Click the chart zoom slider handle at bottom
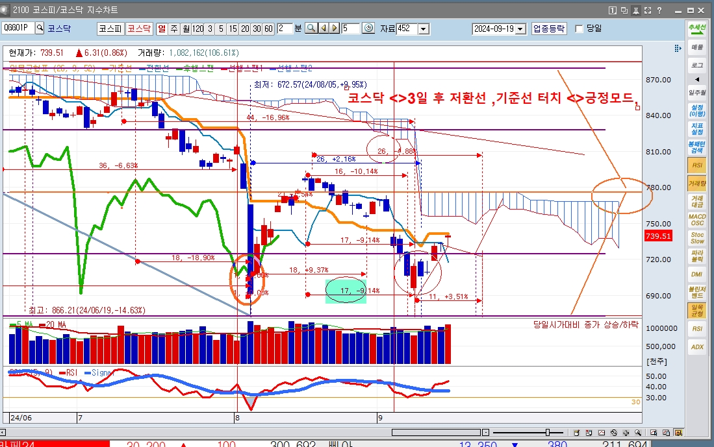This screenshot has width=714, height=447. (x=548, y=433)
